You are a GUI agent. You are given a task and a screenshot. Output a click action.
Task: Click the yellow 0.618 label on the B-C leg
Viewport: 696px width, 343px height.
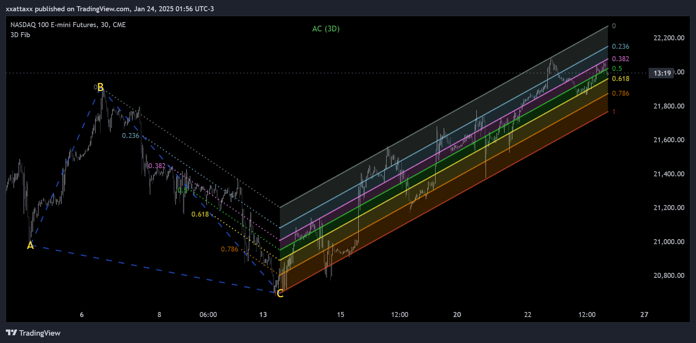pos(200,214)
